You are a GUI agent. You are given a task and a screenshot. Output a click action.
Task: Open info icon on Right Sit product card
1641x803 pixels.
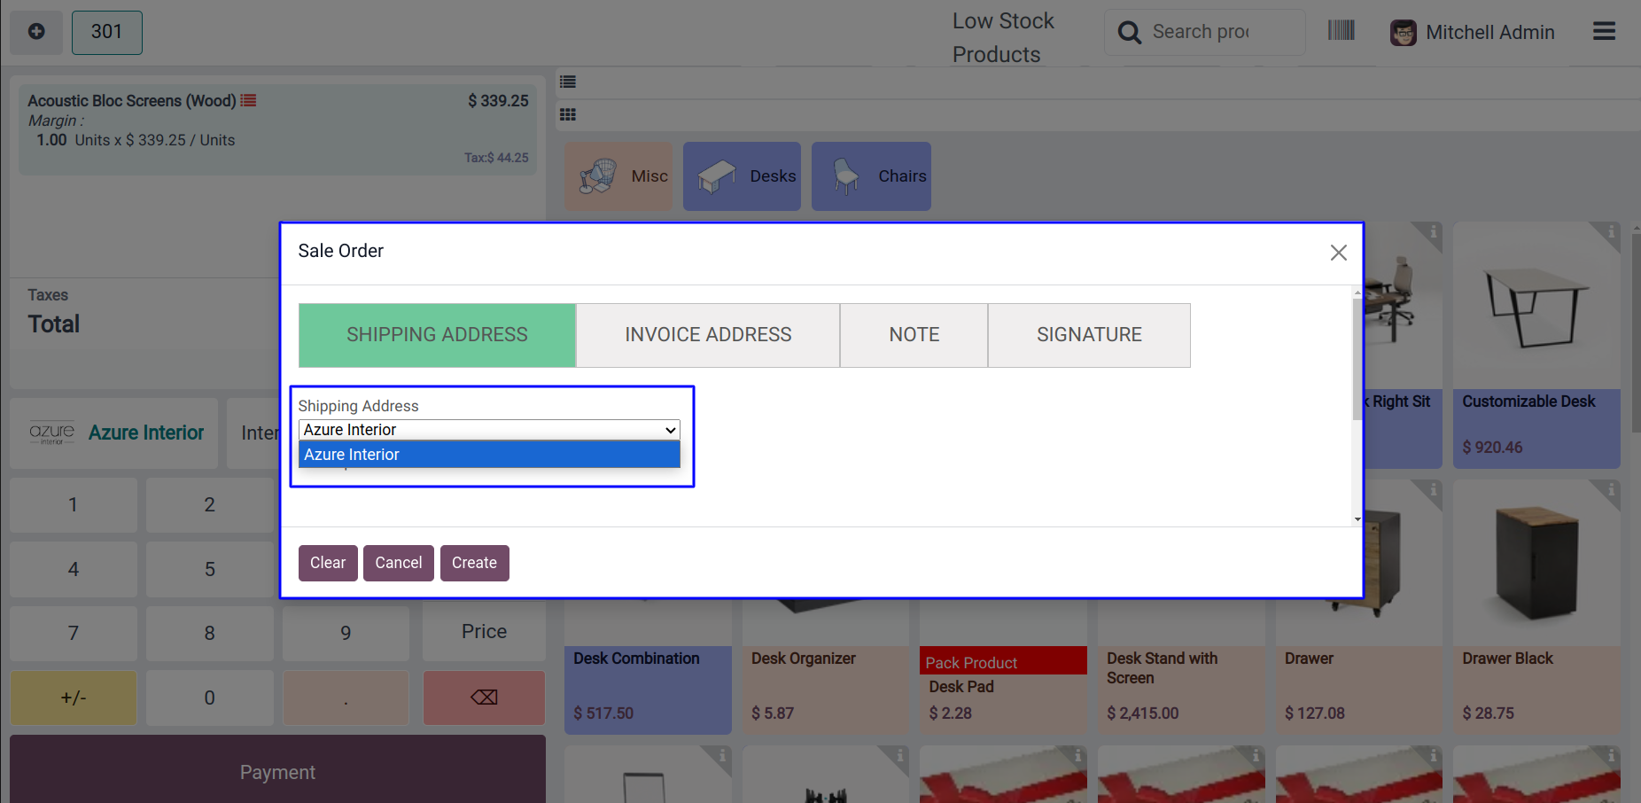(1433, 232)
